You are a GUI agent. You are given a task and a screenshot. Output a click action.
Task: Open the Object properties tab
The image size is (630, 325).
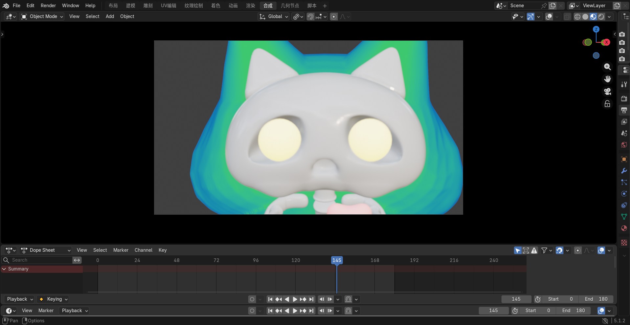624,159
